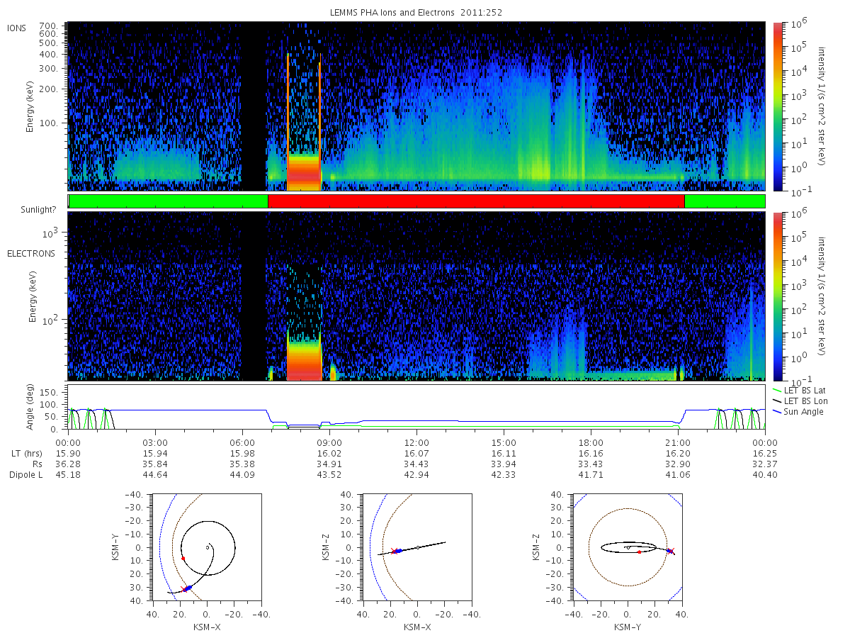Image resolution: width=850 pixels, height=638 pixels.
Task: Select the ELECTRONS panel label
Action: click(x=31, y=253)
